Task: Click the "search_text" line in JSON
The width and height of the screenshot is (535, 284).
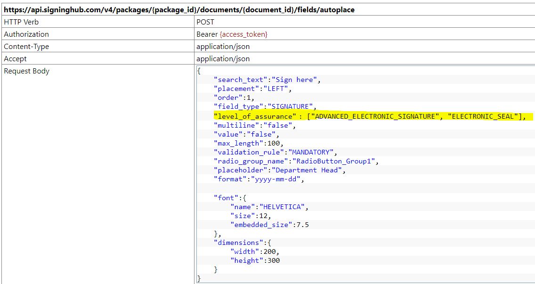Action: [267, 80]
